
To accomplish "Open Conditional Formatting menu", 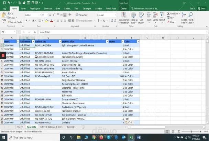I will [x=124, y=18].
